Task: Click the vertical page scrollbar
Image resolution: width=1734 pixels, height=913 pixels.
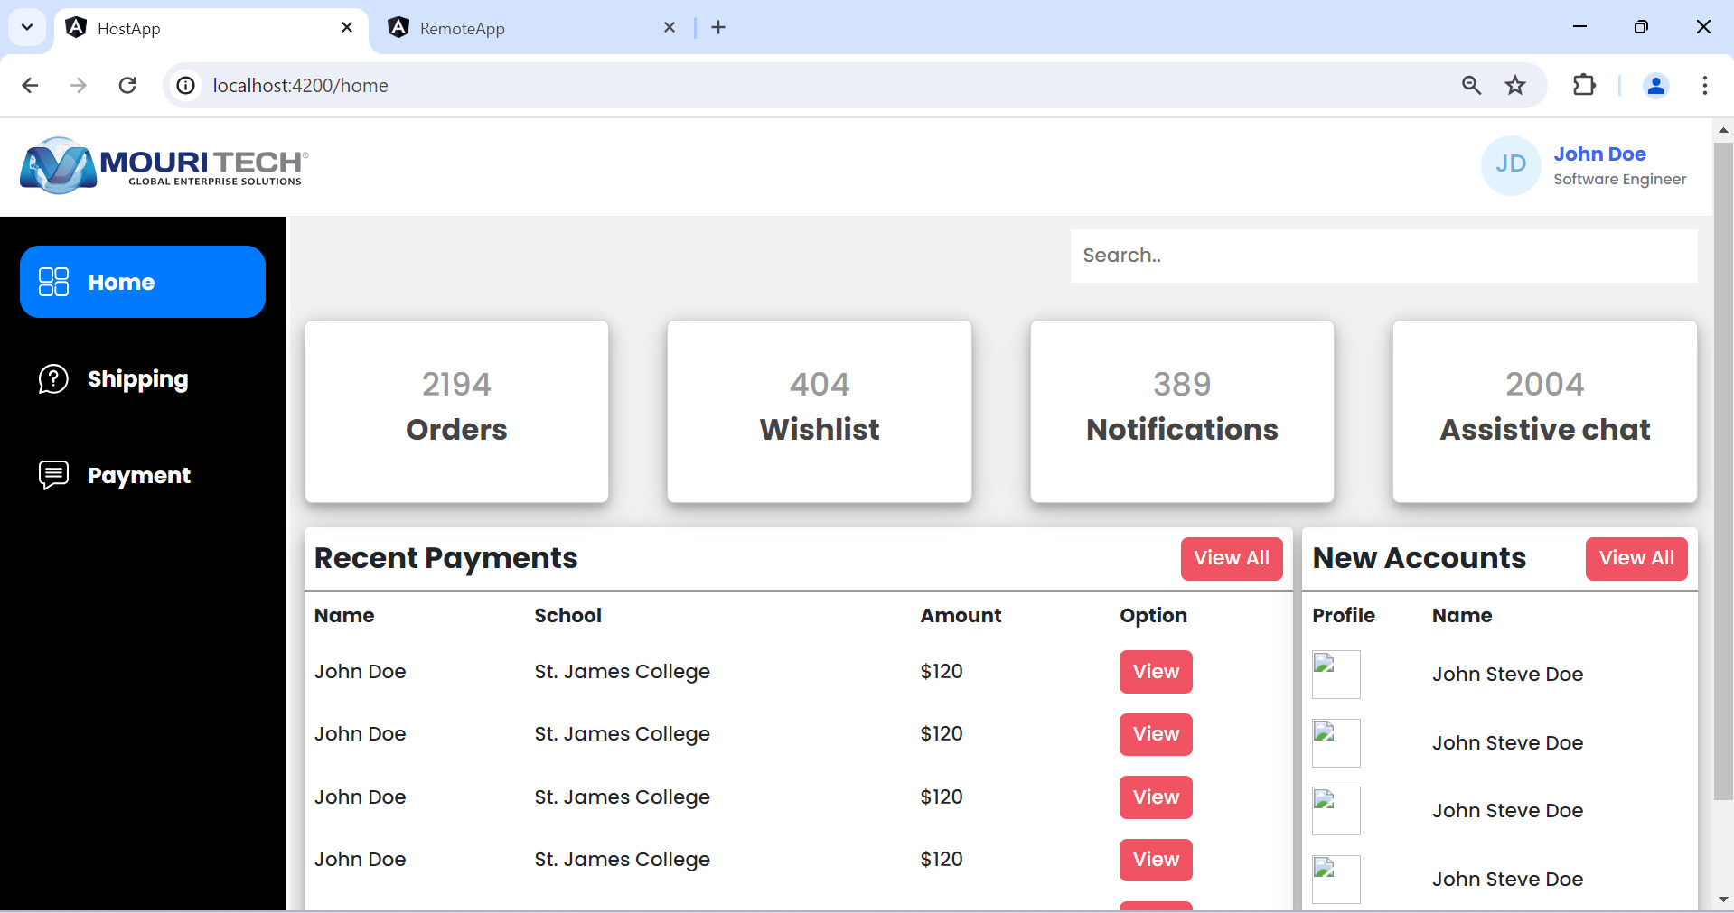Action: click(1722, 470)
